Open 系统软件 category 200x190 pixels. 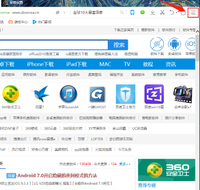[x=138, y=74]
